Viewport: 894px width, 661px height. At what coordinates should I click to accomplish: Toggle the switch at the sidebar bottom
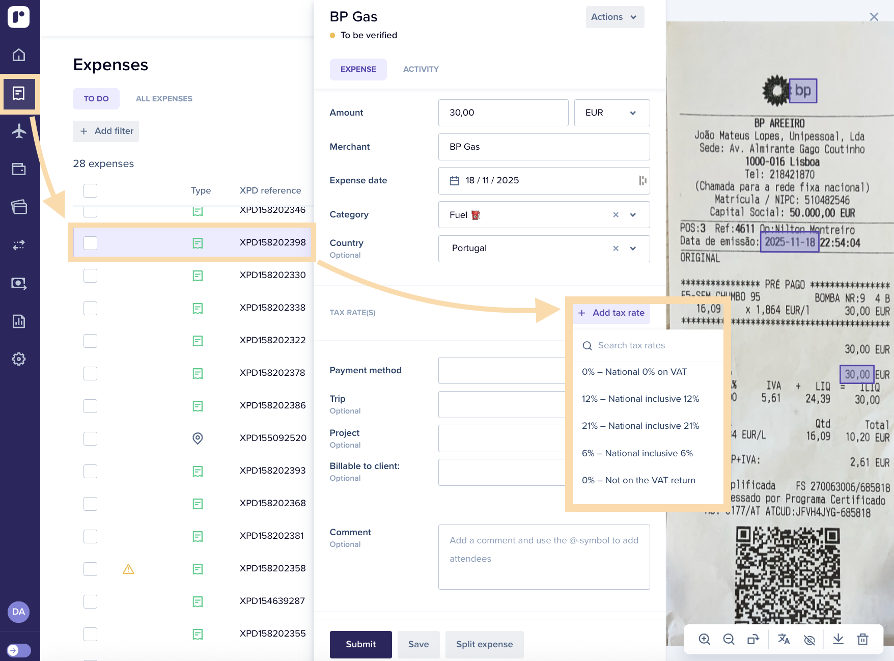tap(19, 650)
